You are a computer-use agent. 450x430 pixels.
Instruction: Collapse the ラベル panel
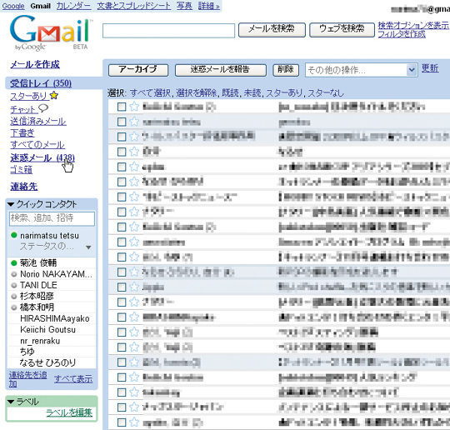point(11,402)
